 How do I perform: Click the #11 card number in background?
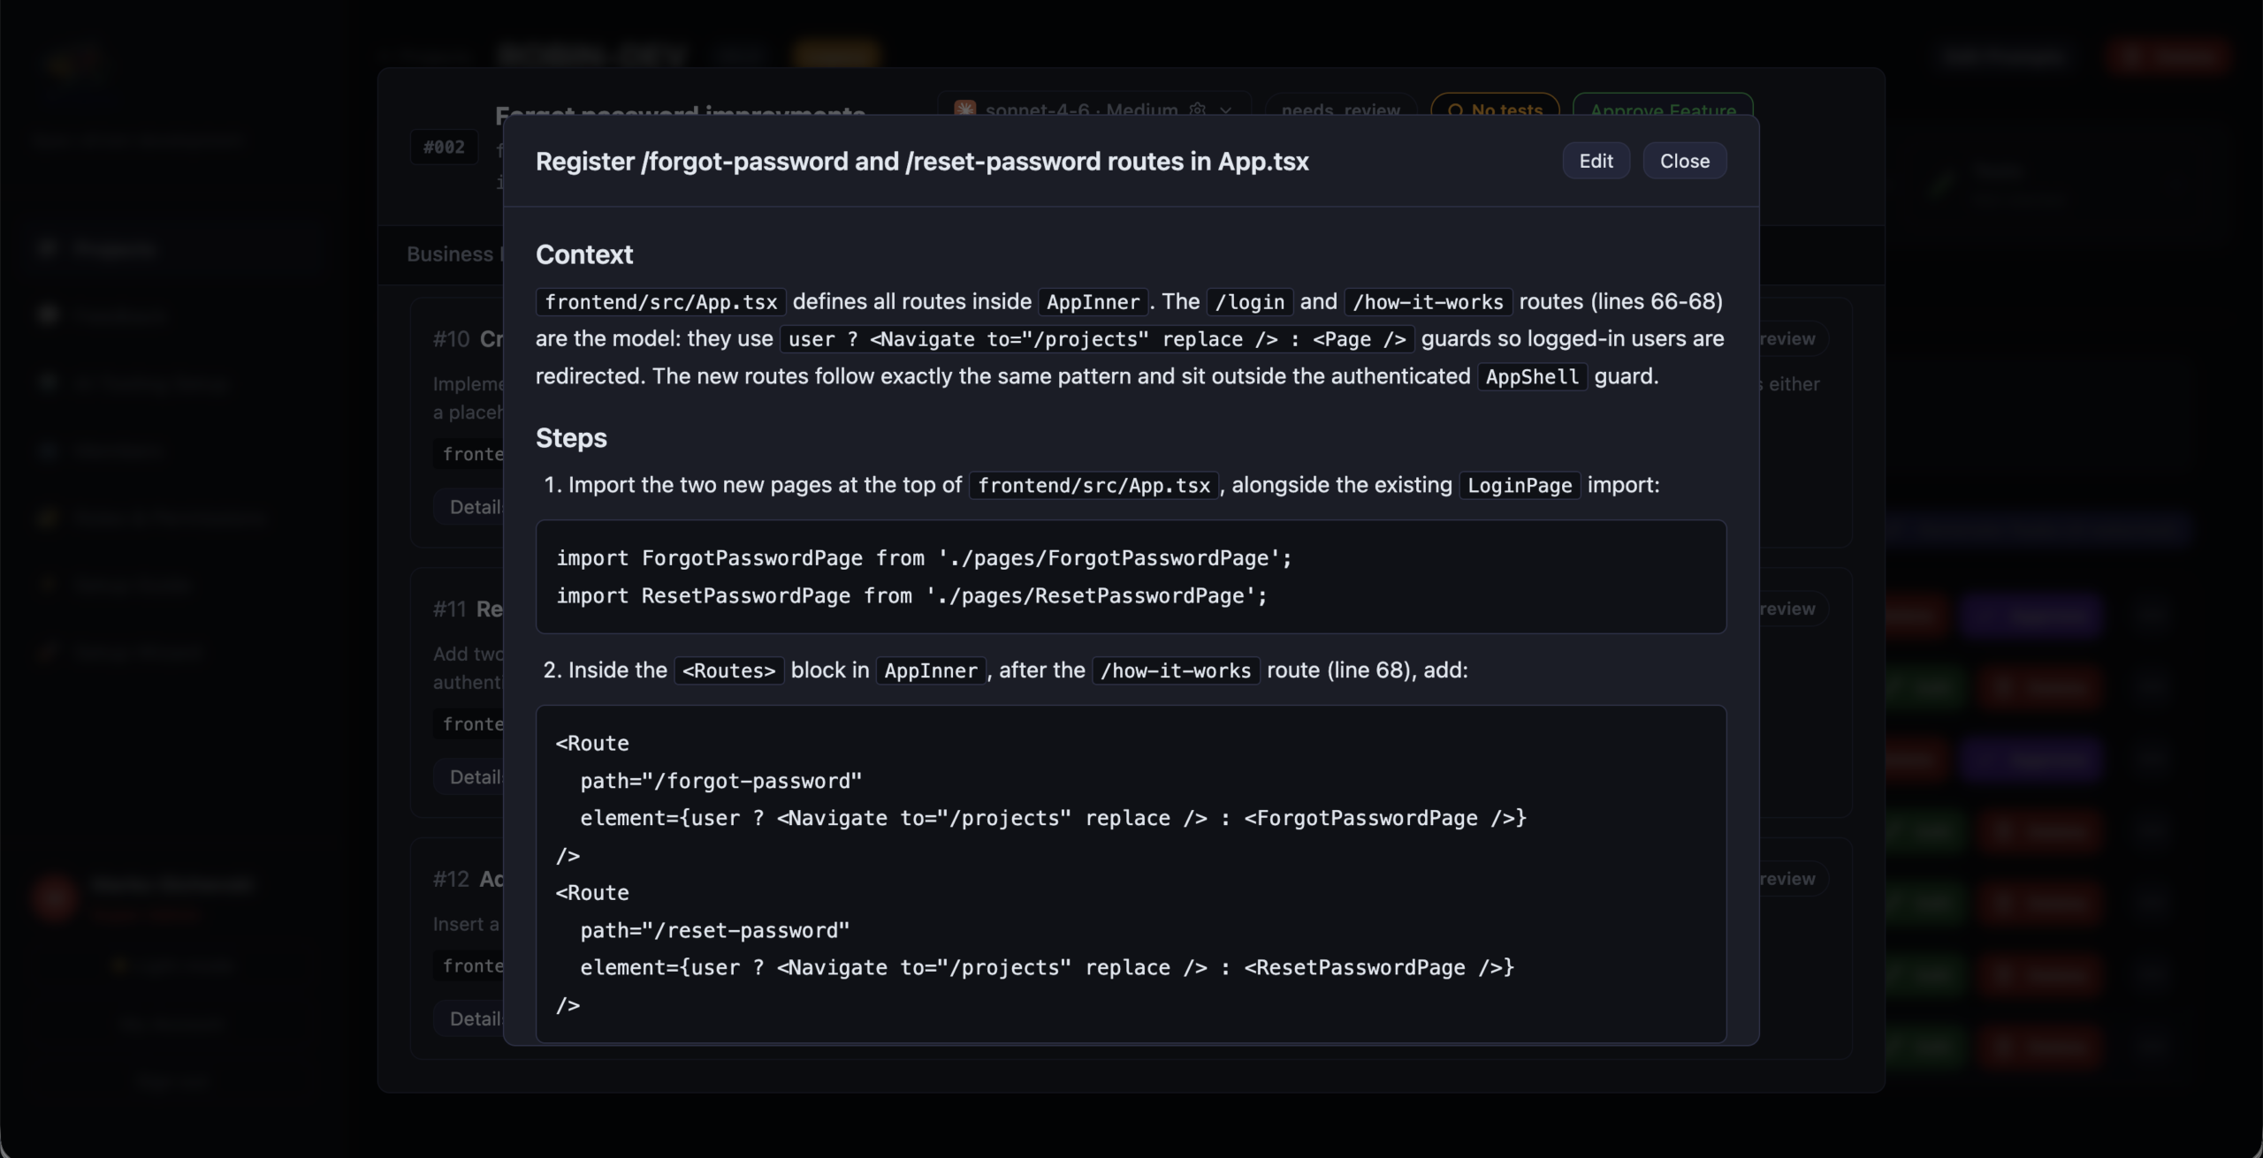point(449,609)
